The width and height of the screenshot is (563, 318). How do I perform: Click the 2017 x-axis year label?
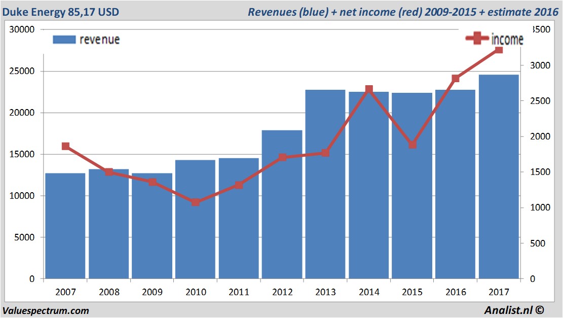pyautogui.click(x=499, y=292)
